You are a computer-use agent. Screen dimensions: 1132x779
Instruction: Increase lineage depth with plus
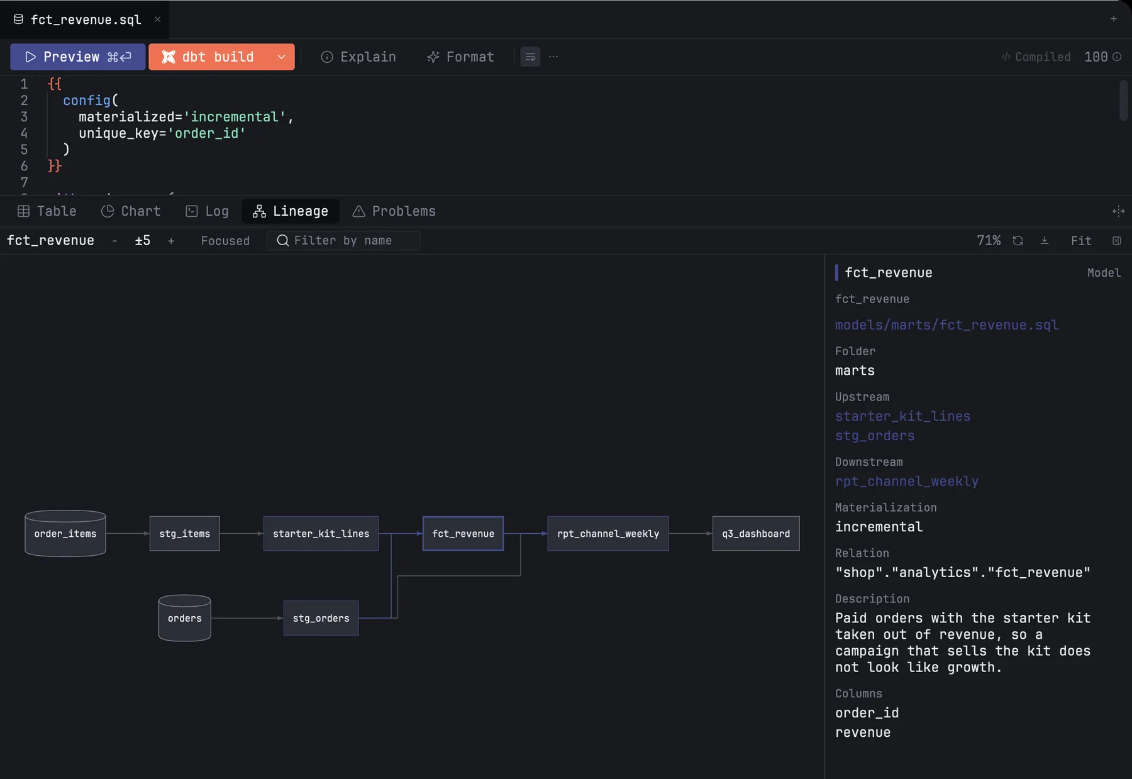pyautogui.click(x=170, y=241)
